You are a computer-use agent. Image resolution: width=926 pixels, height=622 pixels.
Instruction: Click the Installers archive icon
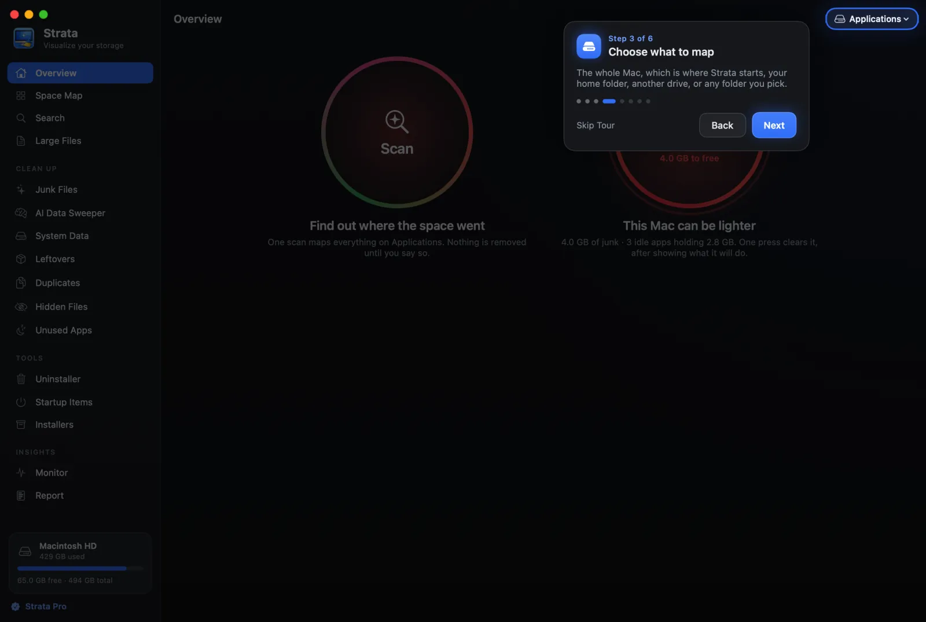(x=21, y=425)
